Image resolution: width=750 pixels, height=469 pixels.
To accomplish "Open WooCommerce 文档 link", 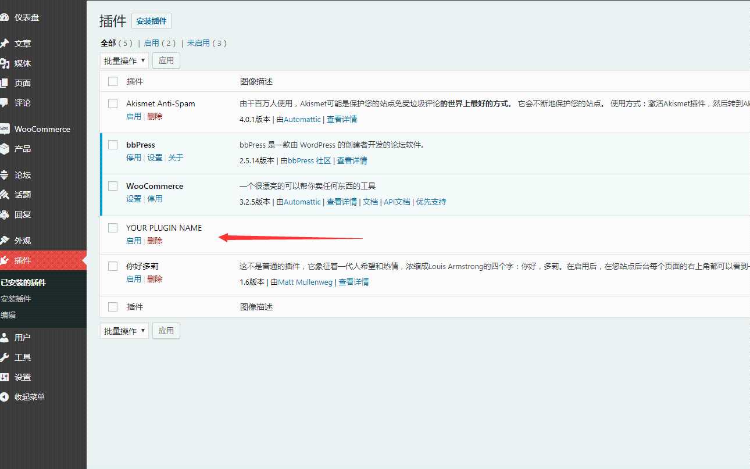I will click(370, 202).
